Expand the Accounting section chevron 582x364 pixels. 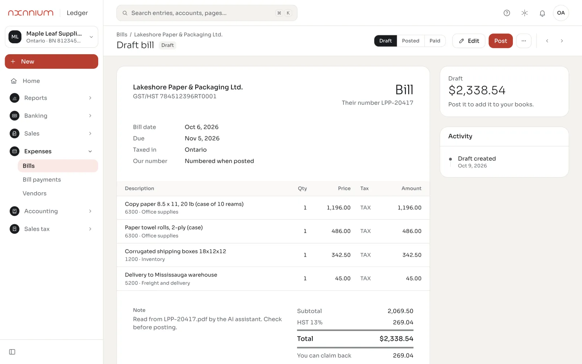[x=90, y=211]
